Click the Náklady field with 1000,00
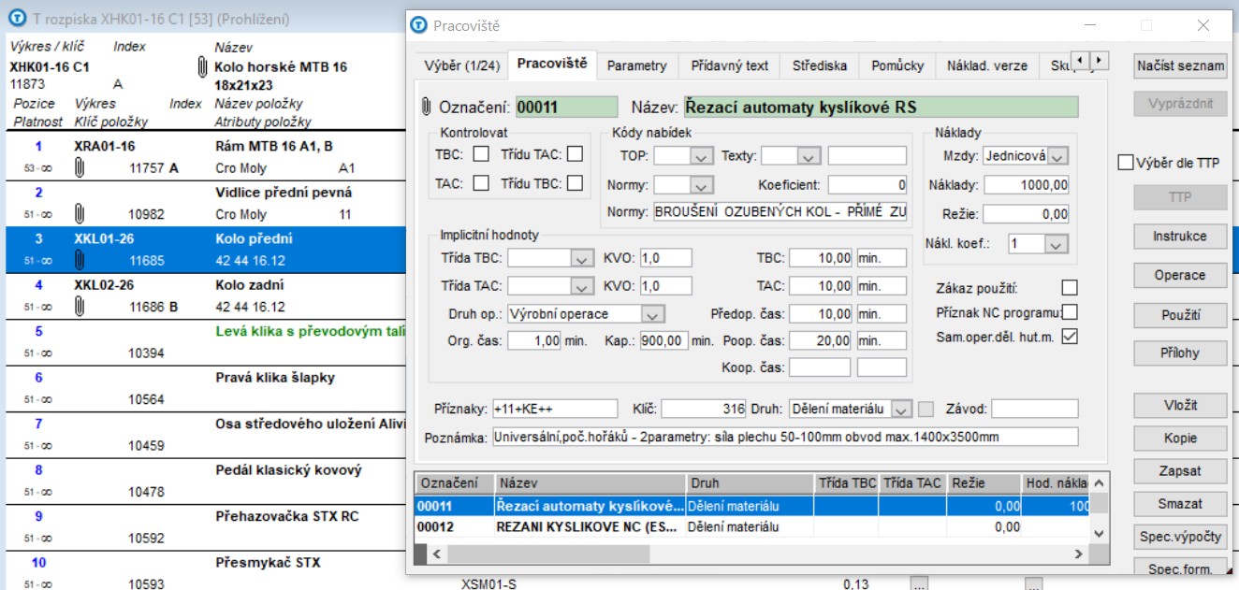Image resolution: width=1239 pixels, height=590 pixels. (1027, 185)
